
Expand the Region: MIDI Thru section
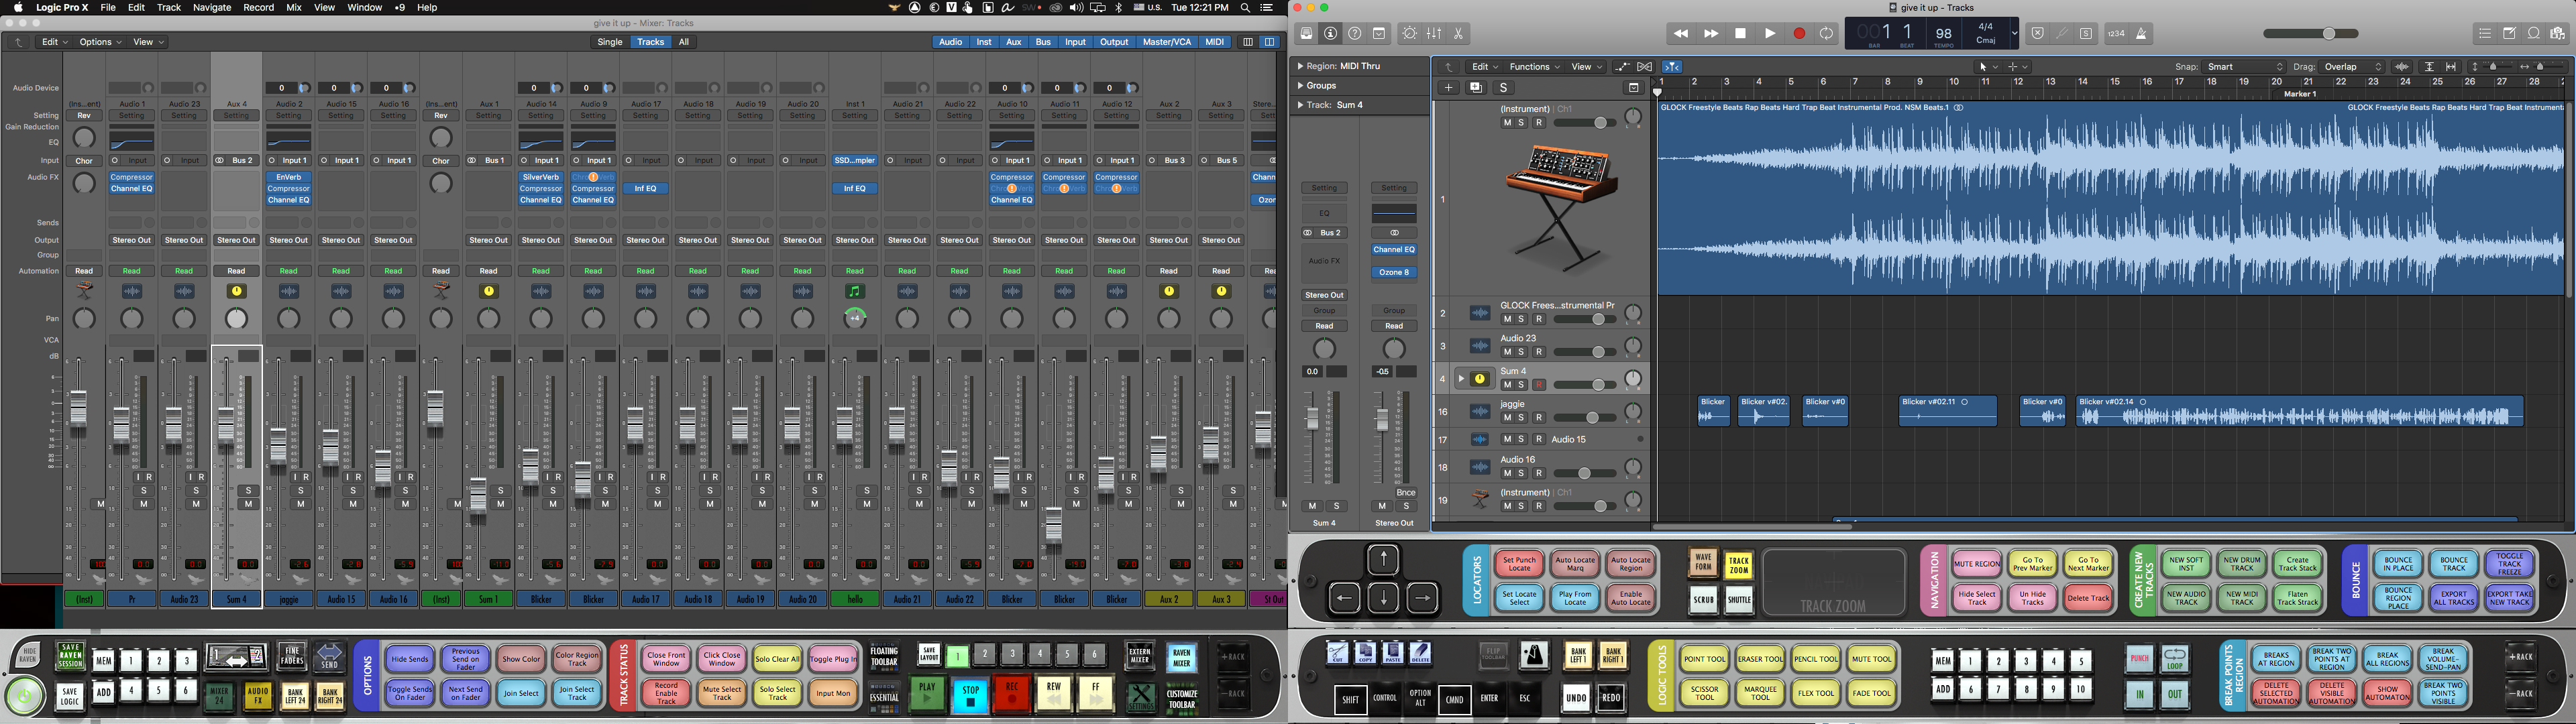tap(1299, 66)
